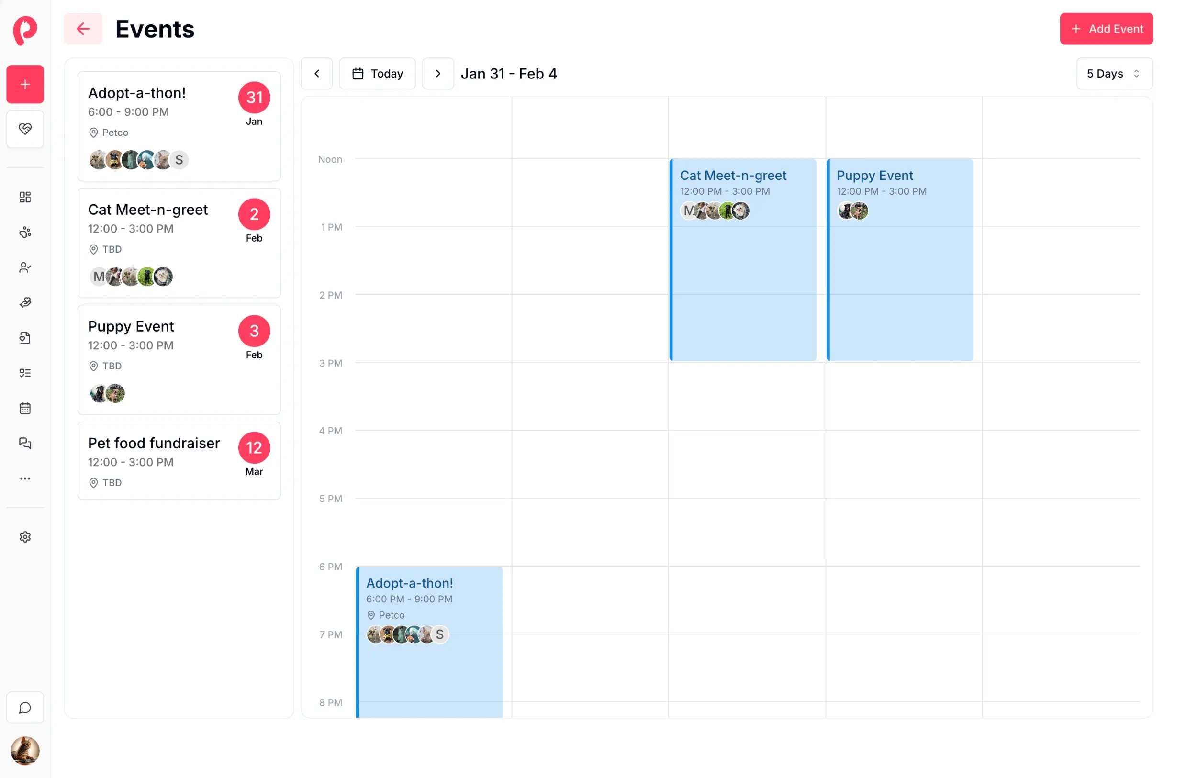1186x778 pixels.
Task: Click Add Event button
Action: [x=1107, y=29]
